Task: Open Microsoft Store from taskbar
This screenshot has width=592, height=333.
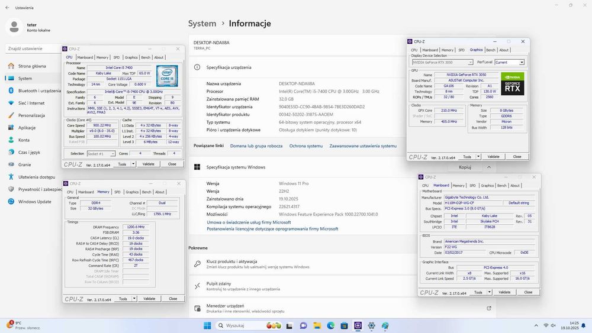Action: pyautogui.click(x=344, y=325)
